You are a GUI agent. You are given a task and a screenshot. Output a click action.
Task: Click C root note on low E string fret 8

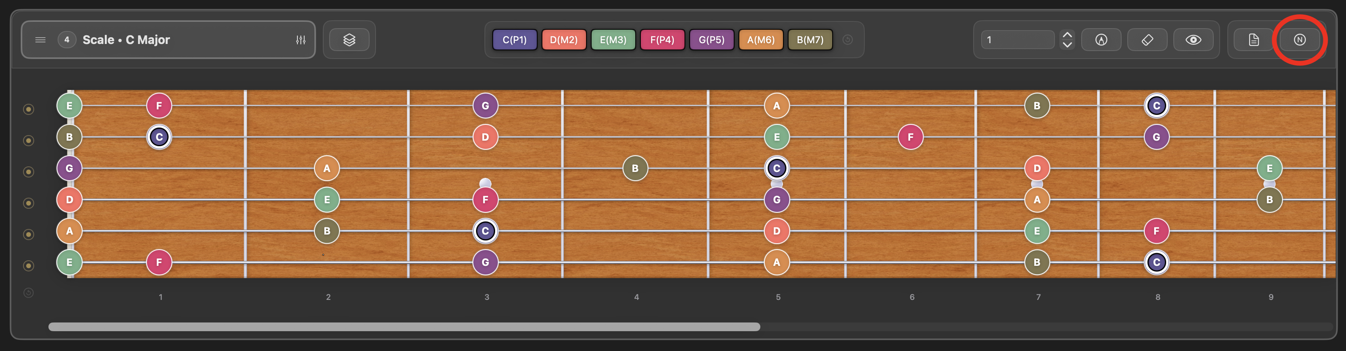[x=1157, y=262]
